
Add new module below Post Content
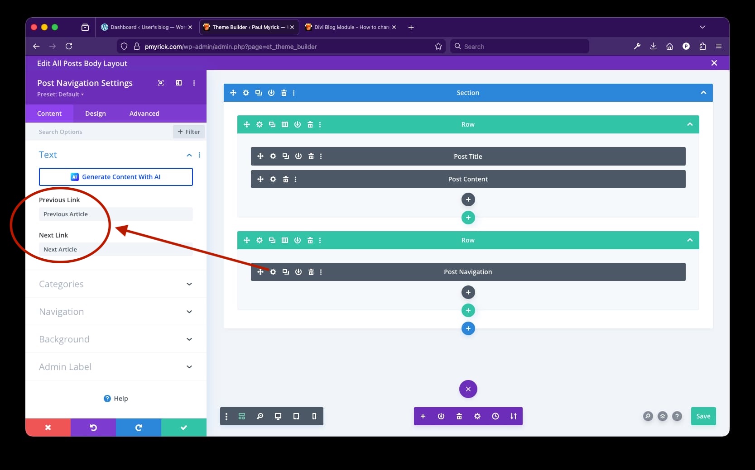coord(468,199)
